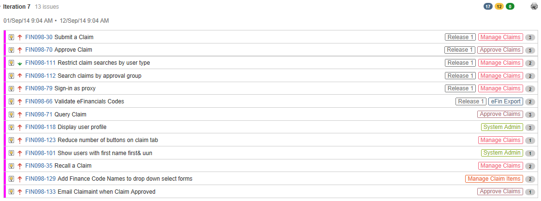Click the green 0 done badge
Viewport: 541px width, 201px height.
(510, 6)
